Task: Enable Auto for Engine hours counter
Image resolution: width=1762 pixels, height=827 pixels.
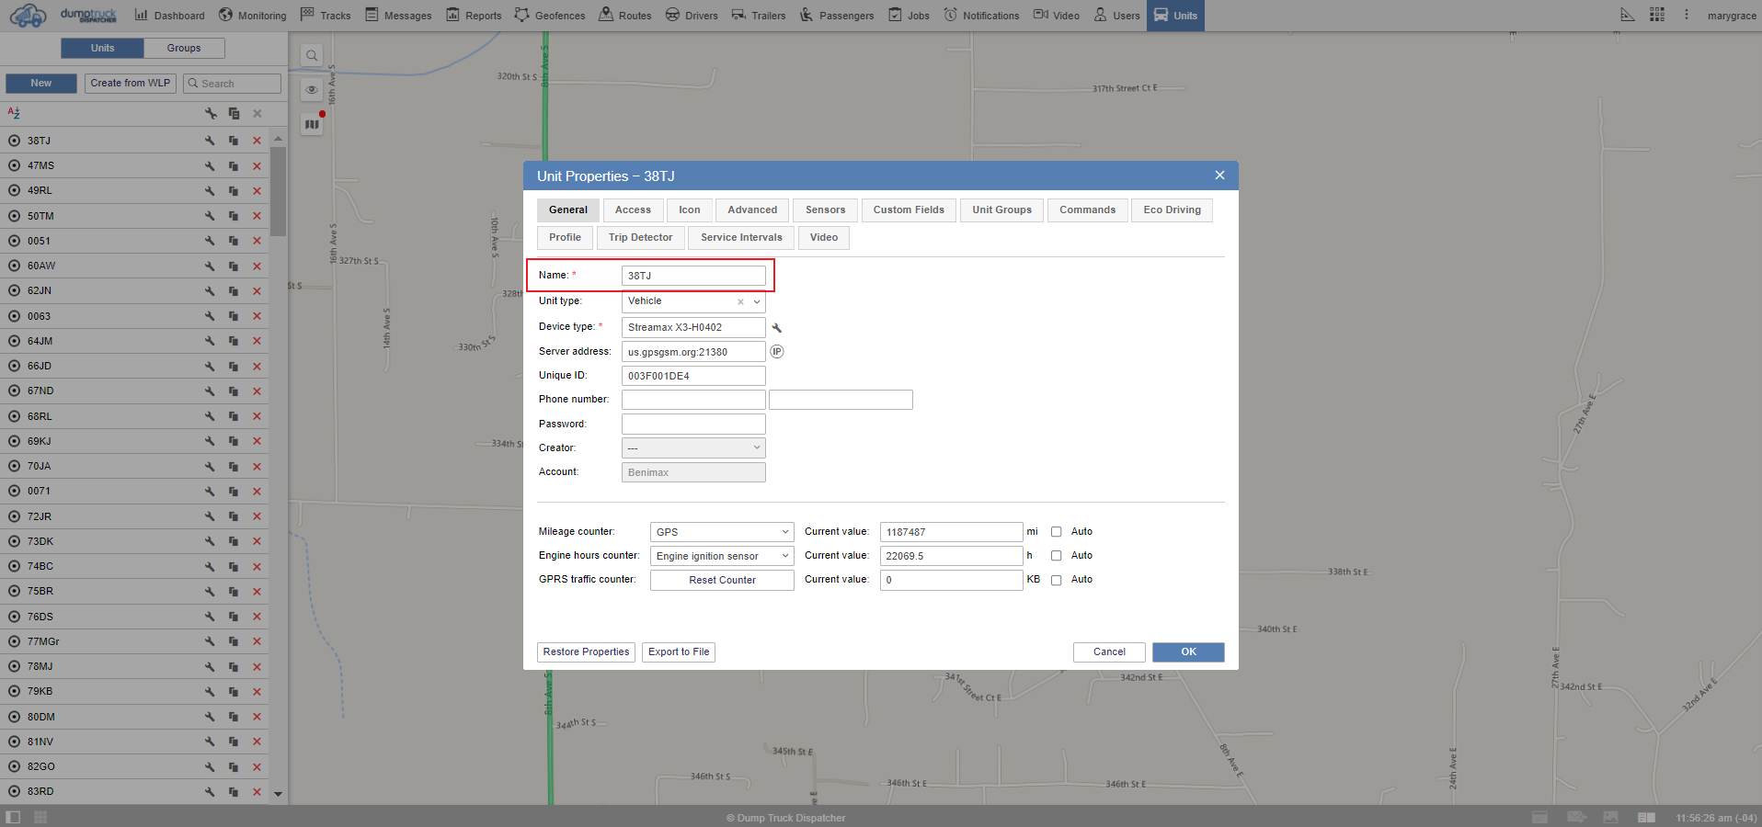Action: 1057,556
